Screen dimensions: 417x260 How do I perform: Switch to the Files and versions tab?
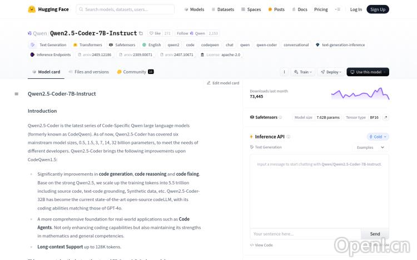click(88, 72)
